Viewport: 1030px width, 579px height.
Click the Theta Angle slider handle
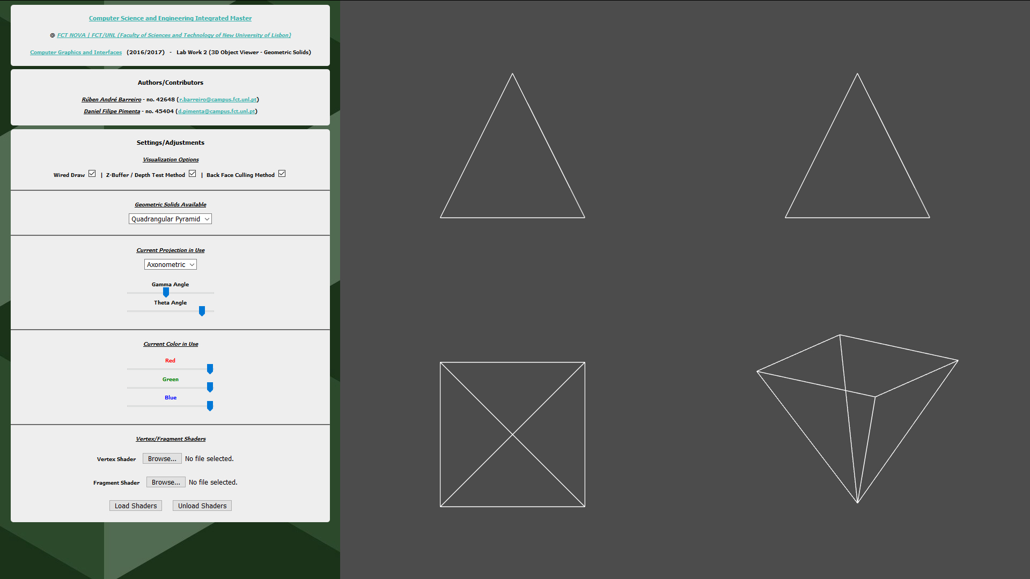point(202,311)
